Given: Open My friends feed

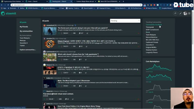Looking at the screenshot, I should click(x=24, y=27).
